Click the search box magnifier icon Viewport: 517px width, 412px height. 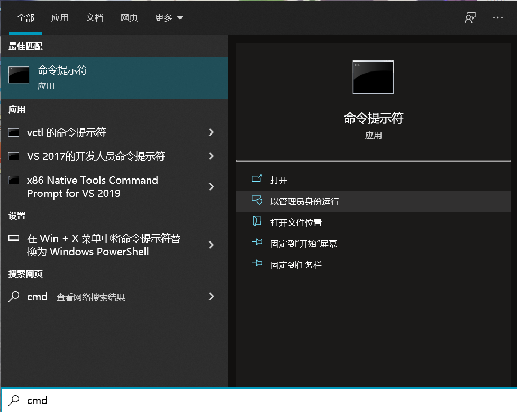pos(14,400)
